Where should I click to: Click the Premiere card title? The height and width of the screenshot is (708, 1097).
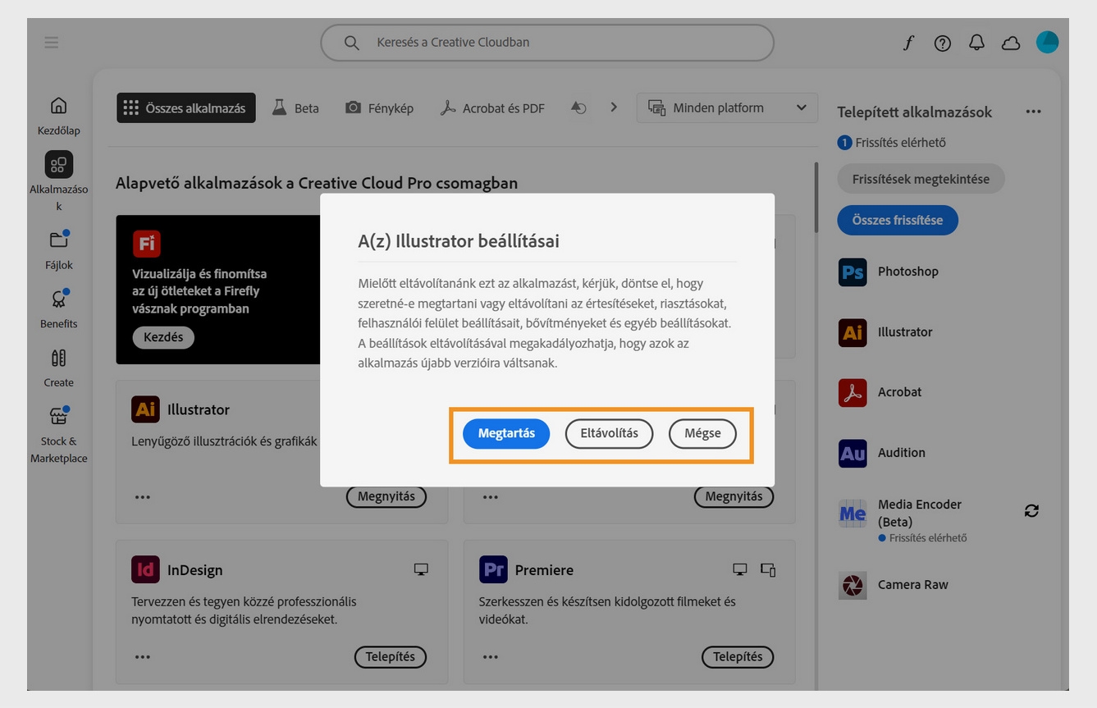[544, 570]
